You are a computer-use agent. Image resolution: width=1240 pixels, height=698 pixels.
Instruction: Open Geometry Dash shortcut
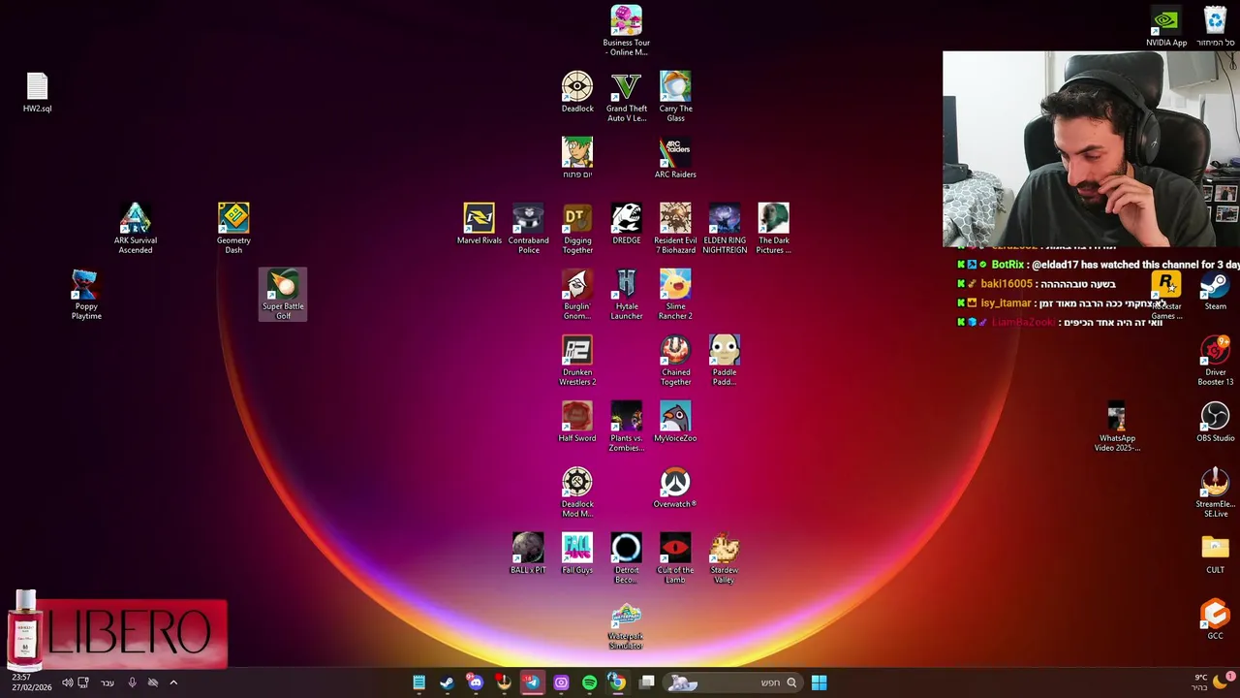pyautogui.click(x=233, y=229)
